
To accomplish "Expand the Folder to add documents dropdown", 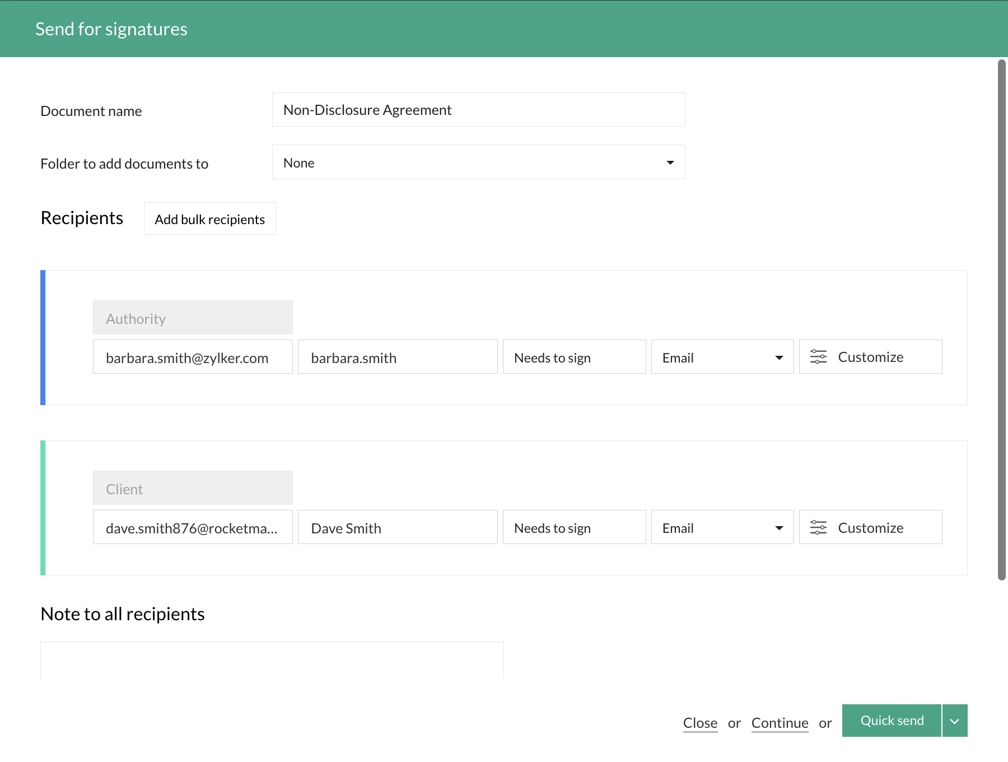I will point(478,162).
